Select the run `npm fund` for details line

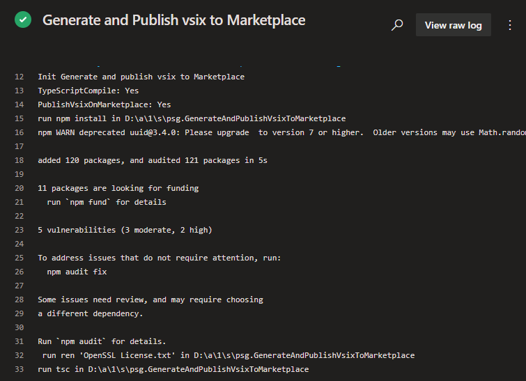107,202
